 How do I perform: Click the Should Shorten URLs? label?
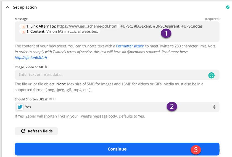tap(31, 99)
